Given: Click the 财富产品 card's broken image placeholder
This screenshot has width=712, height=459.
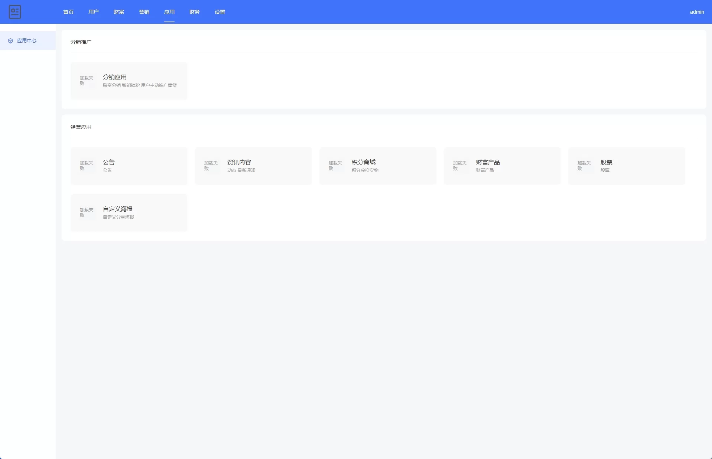Looking at the screenshot, I should point(461,166).
